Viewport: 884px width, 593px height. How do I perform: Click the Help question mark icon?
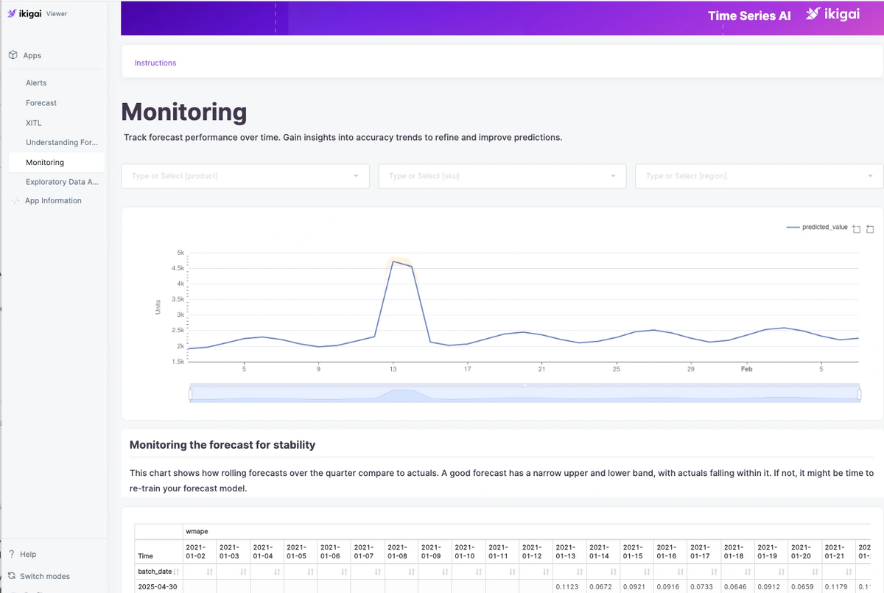(x=12, y=554)
